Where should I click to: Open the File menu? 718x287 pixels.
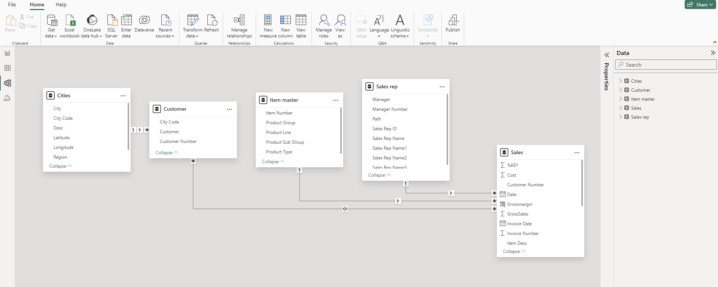click(12, 4)
